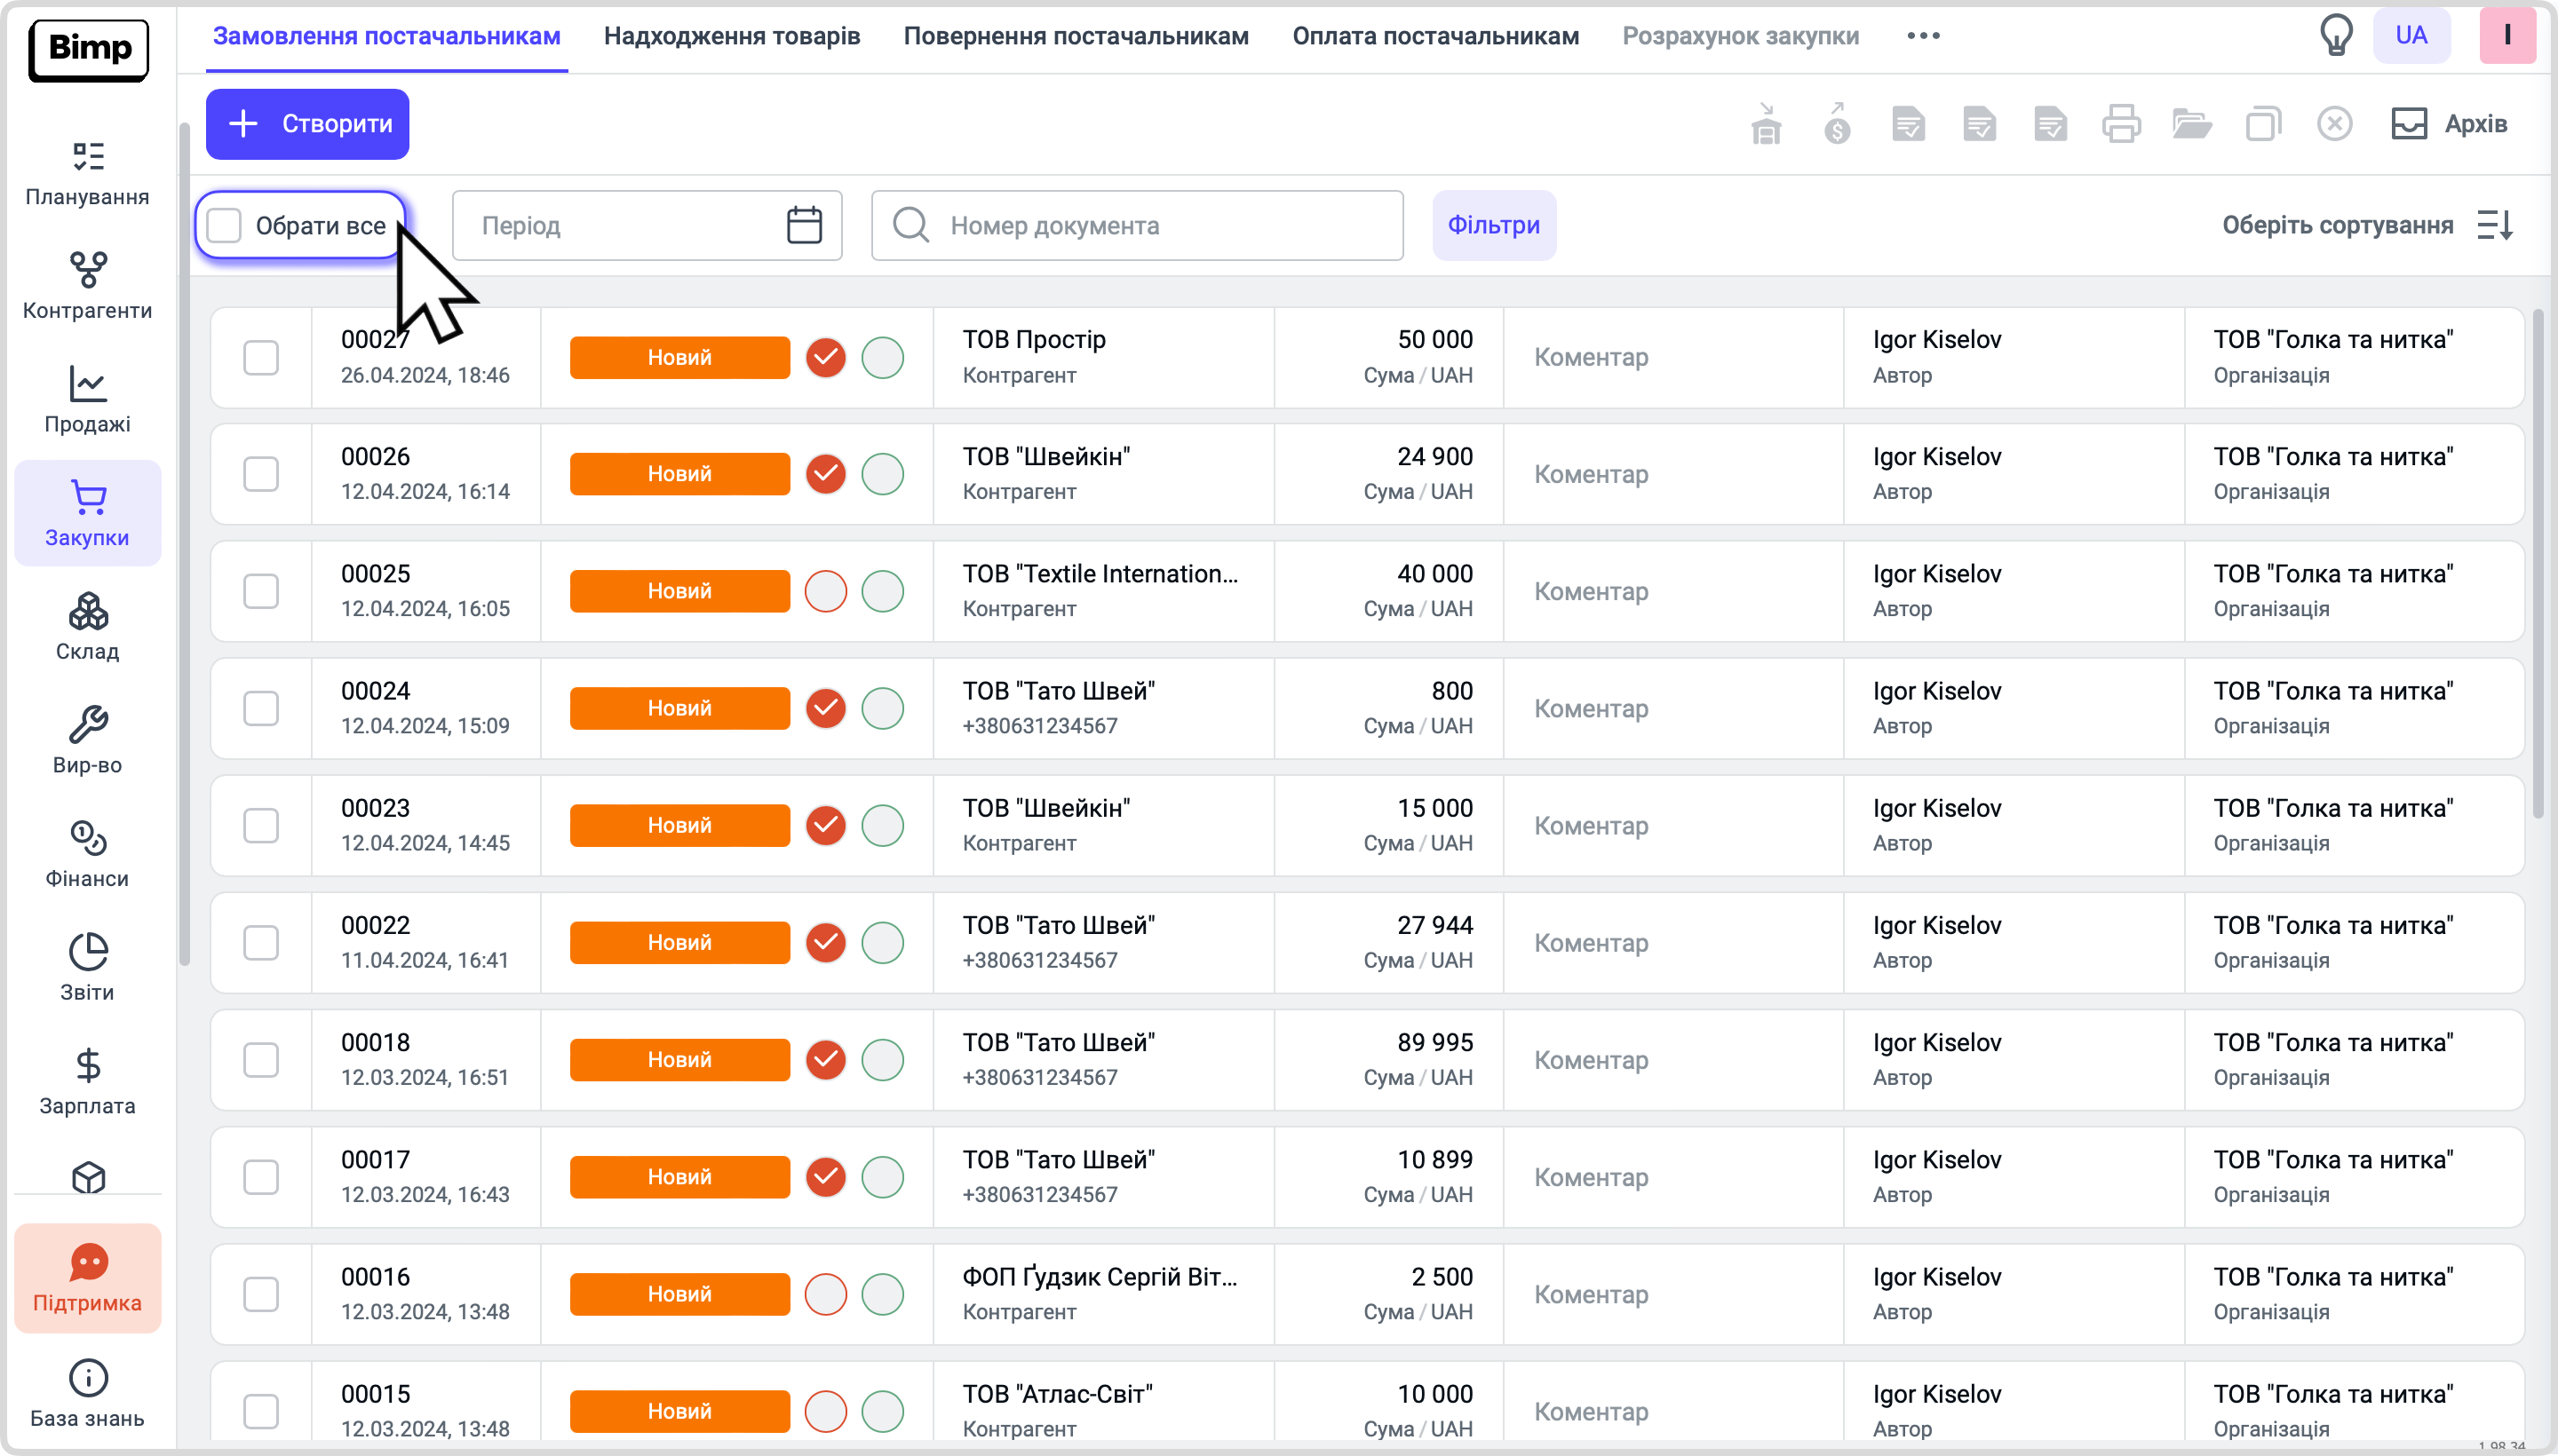Open the UA language selector
The height and width of the screenshot is (1456, 2558).
2411,35
